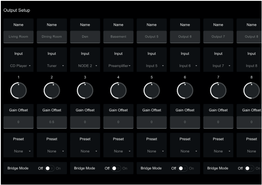Click the volume knob for output 1
The image size is (262, 185).
(x=18, y=90)
